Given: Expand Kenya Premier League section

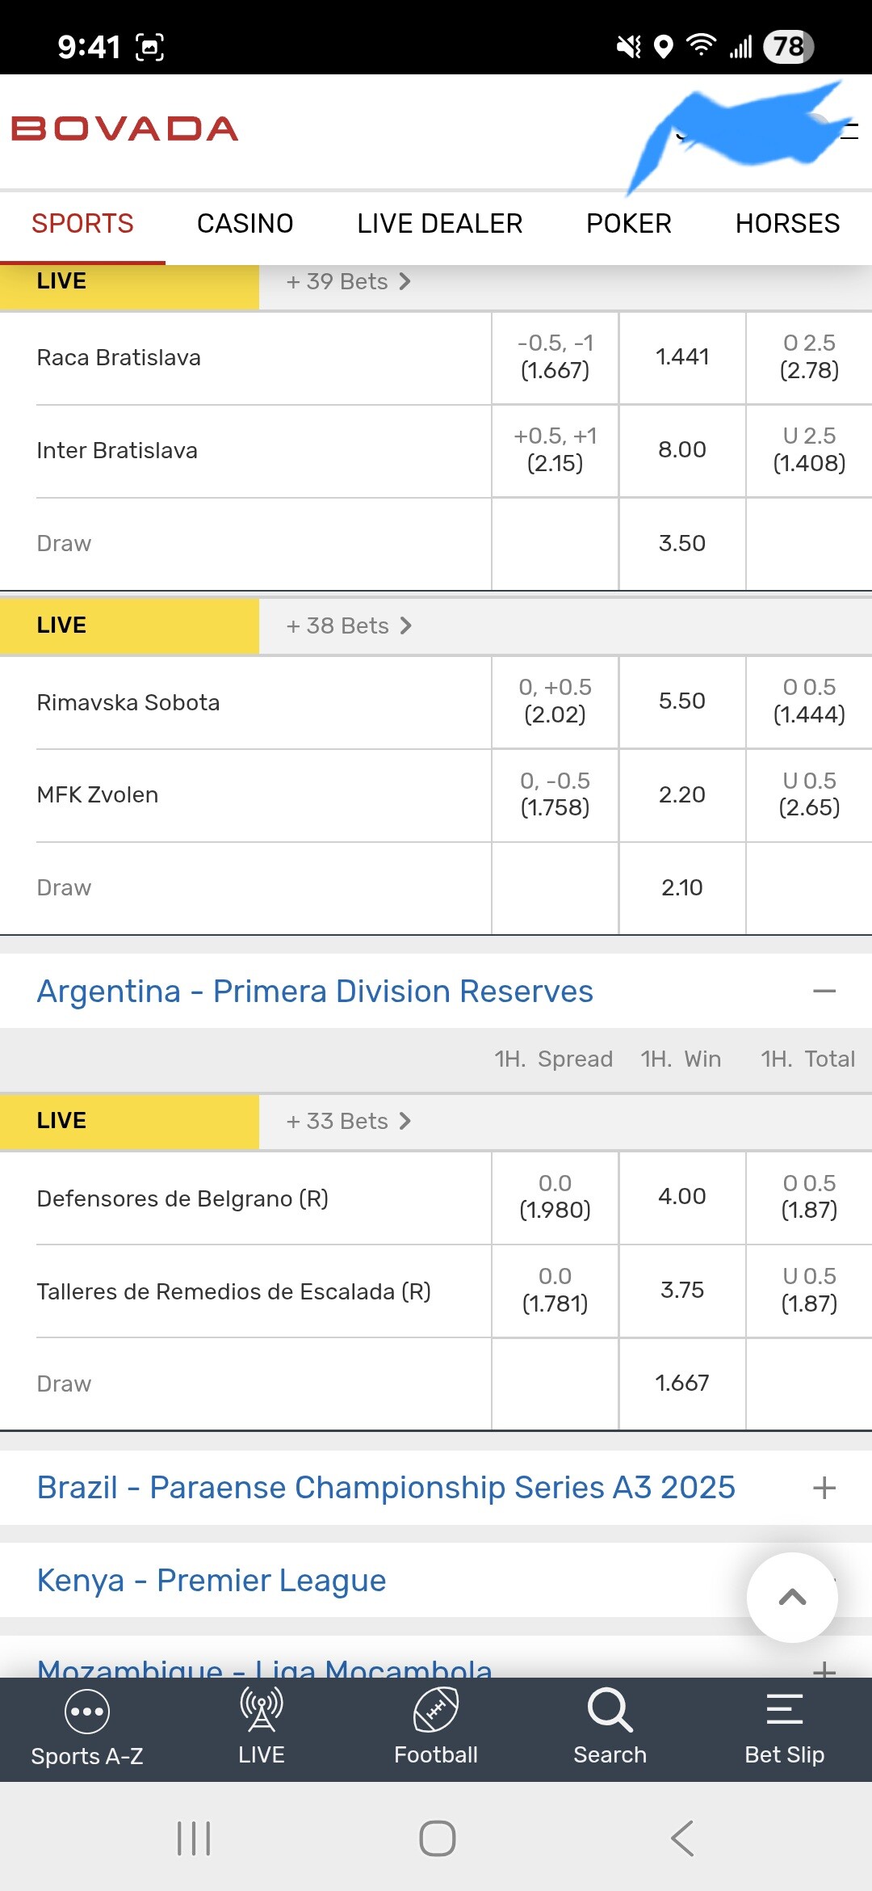Looking at the screenshot, I should tap(212, 1580).
